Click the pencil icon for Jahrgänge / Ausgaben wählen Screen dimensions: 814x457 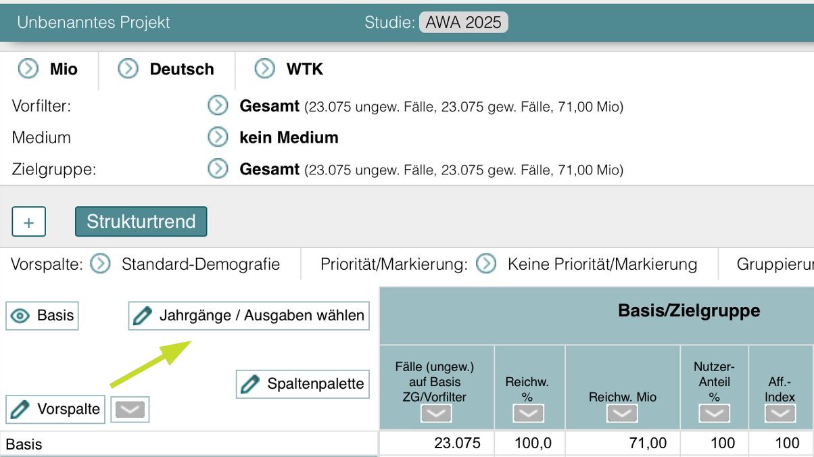(x=142, y=315)
